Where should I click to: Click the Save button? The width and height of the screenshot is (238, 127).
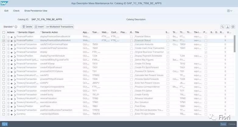[x=223, y=124]
